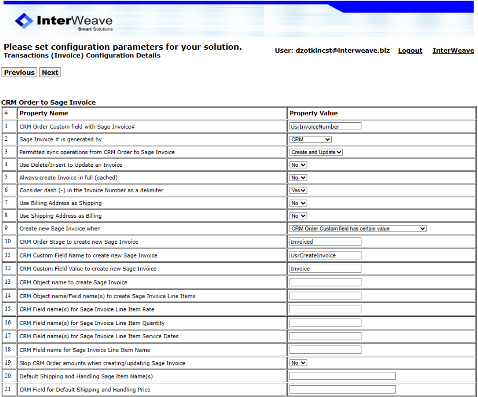The image size is (478, 397).
Task: Click the CRM Object name input field
Action: click(325, 282)
